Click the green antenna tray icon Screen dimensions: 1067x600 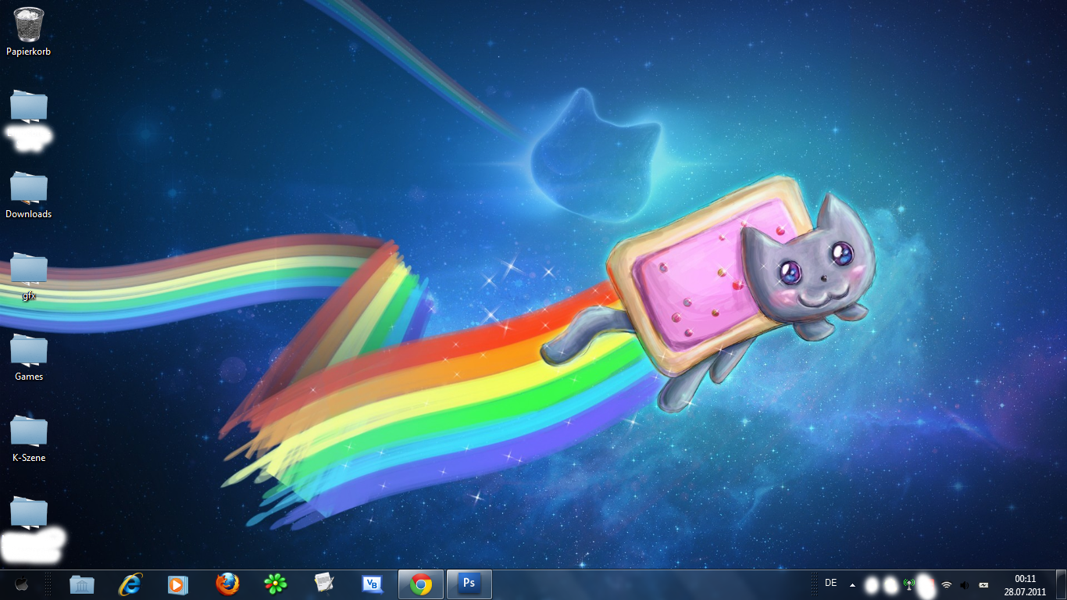click(x=908, y=584)
